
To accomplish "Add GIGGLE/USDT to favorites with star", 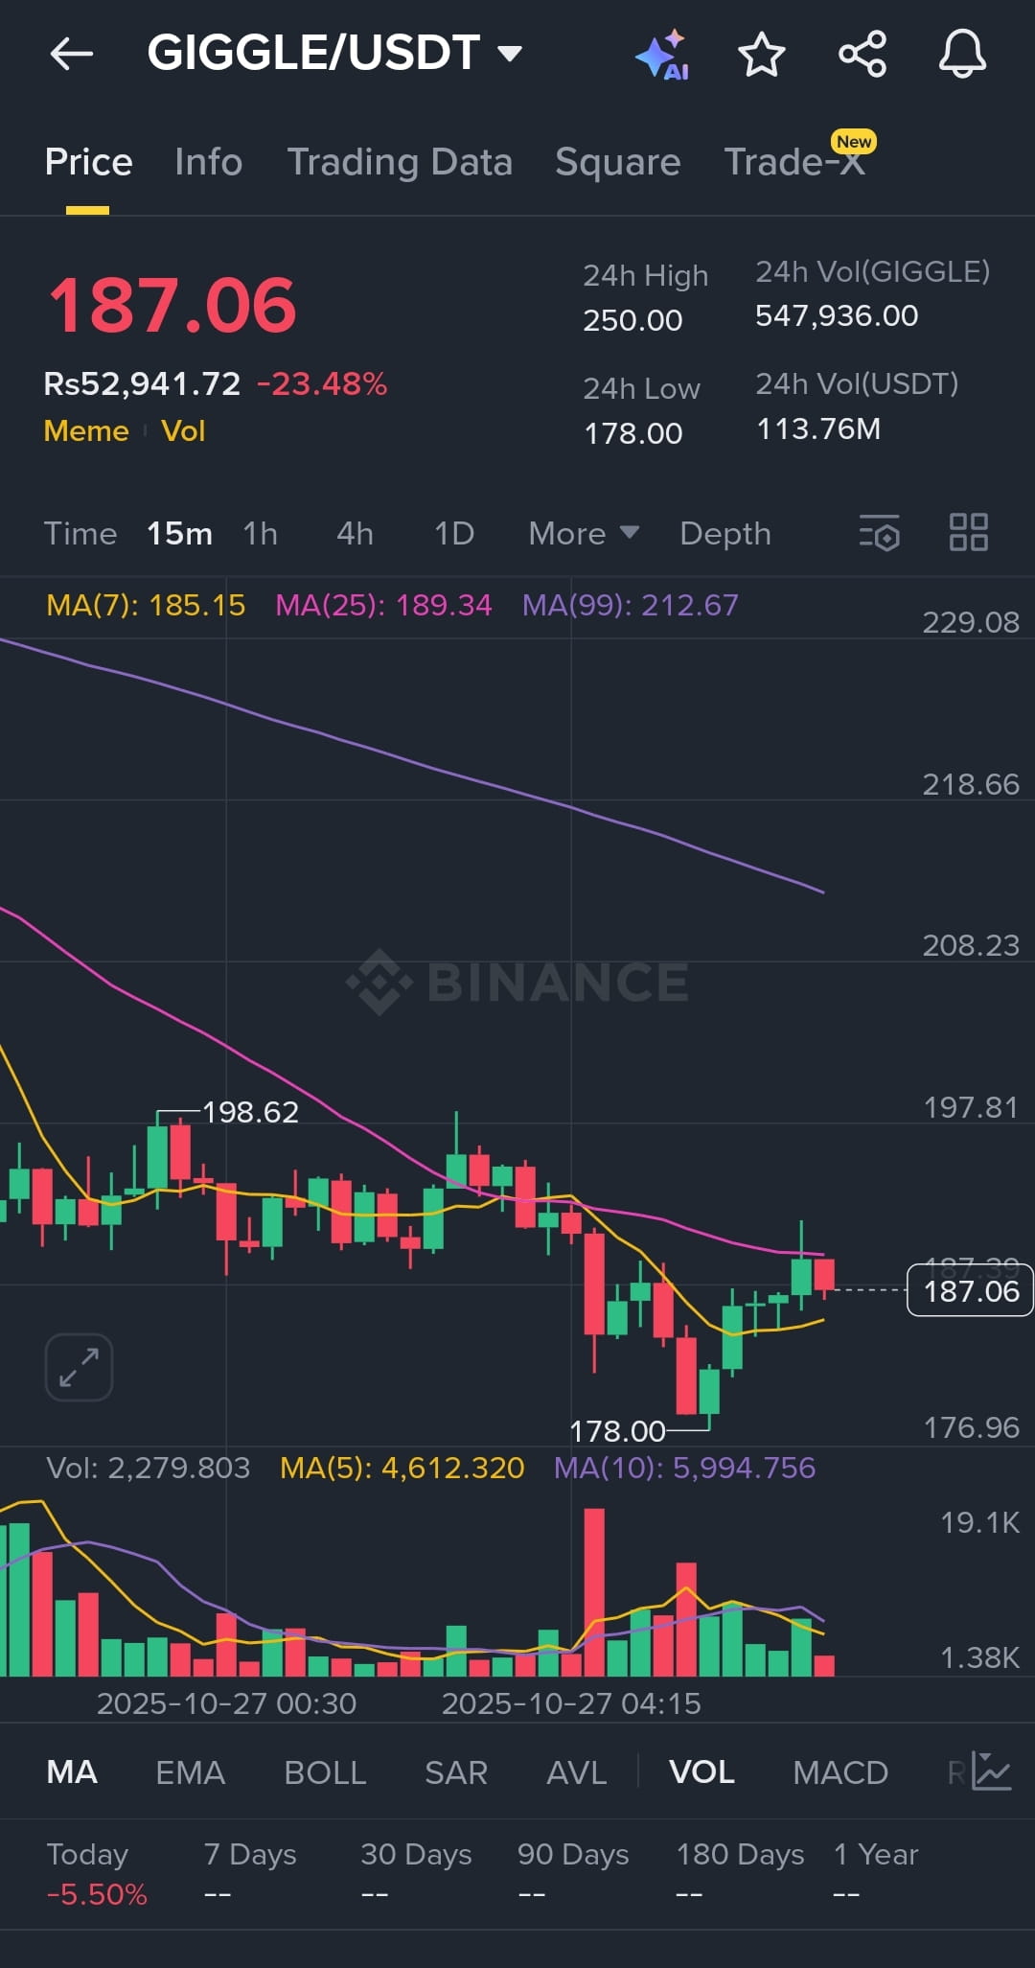I will click(x=762, y=54).
